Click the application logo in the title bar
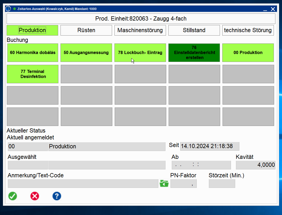 (8, 9)
